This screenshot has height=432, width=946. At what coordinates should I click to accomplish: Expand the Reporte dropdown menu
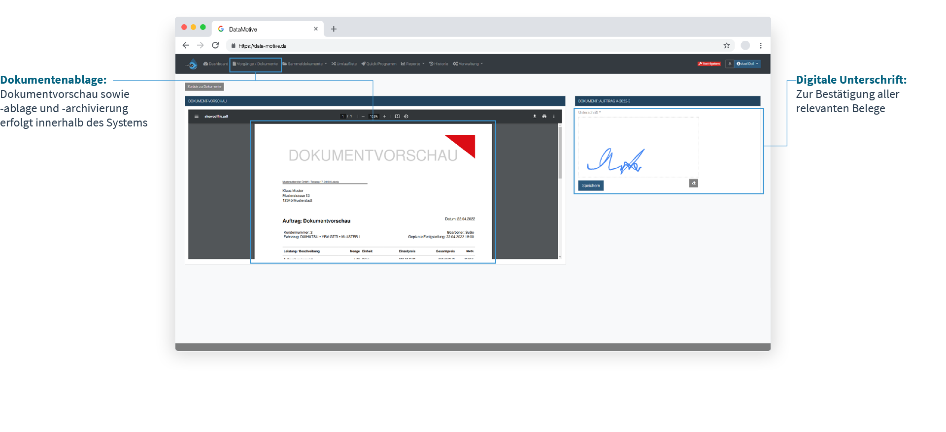click(x=413, y=64)
